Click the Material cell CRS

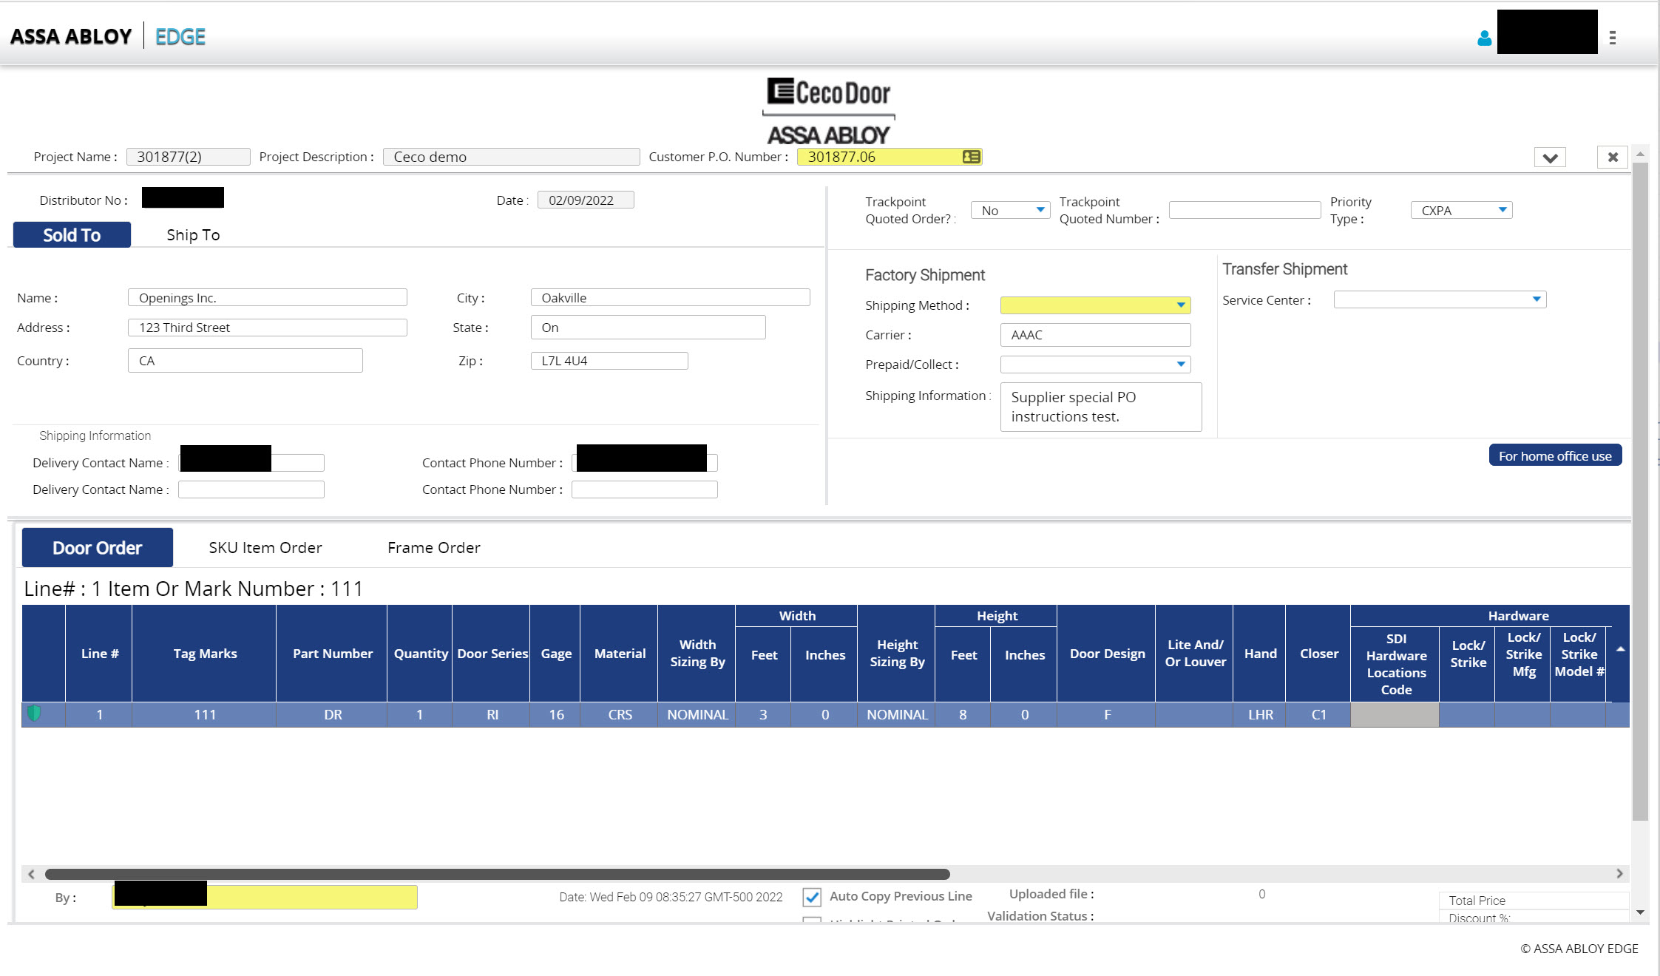click(620, 714)
